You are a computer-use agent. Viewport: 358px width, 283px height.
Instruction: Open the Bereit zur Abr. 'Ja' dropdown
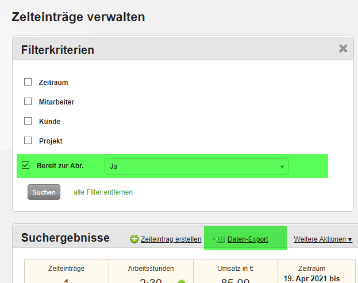[196, 166]
